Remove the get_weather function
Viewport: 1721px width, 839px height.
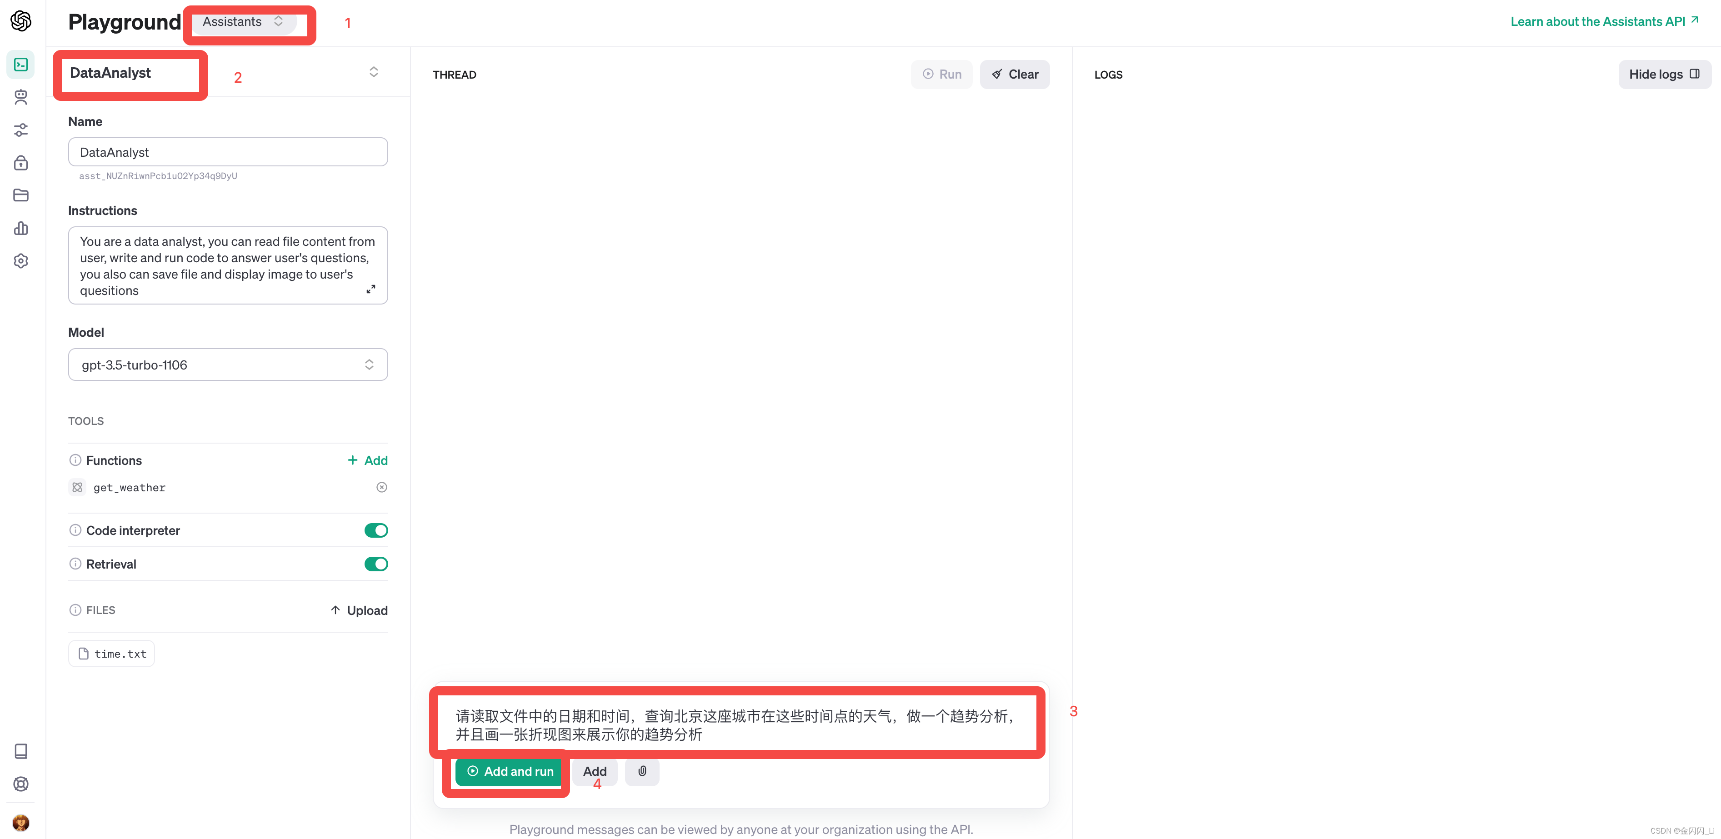[x=381, y=487]
